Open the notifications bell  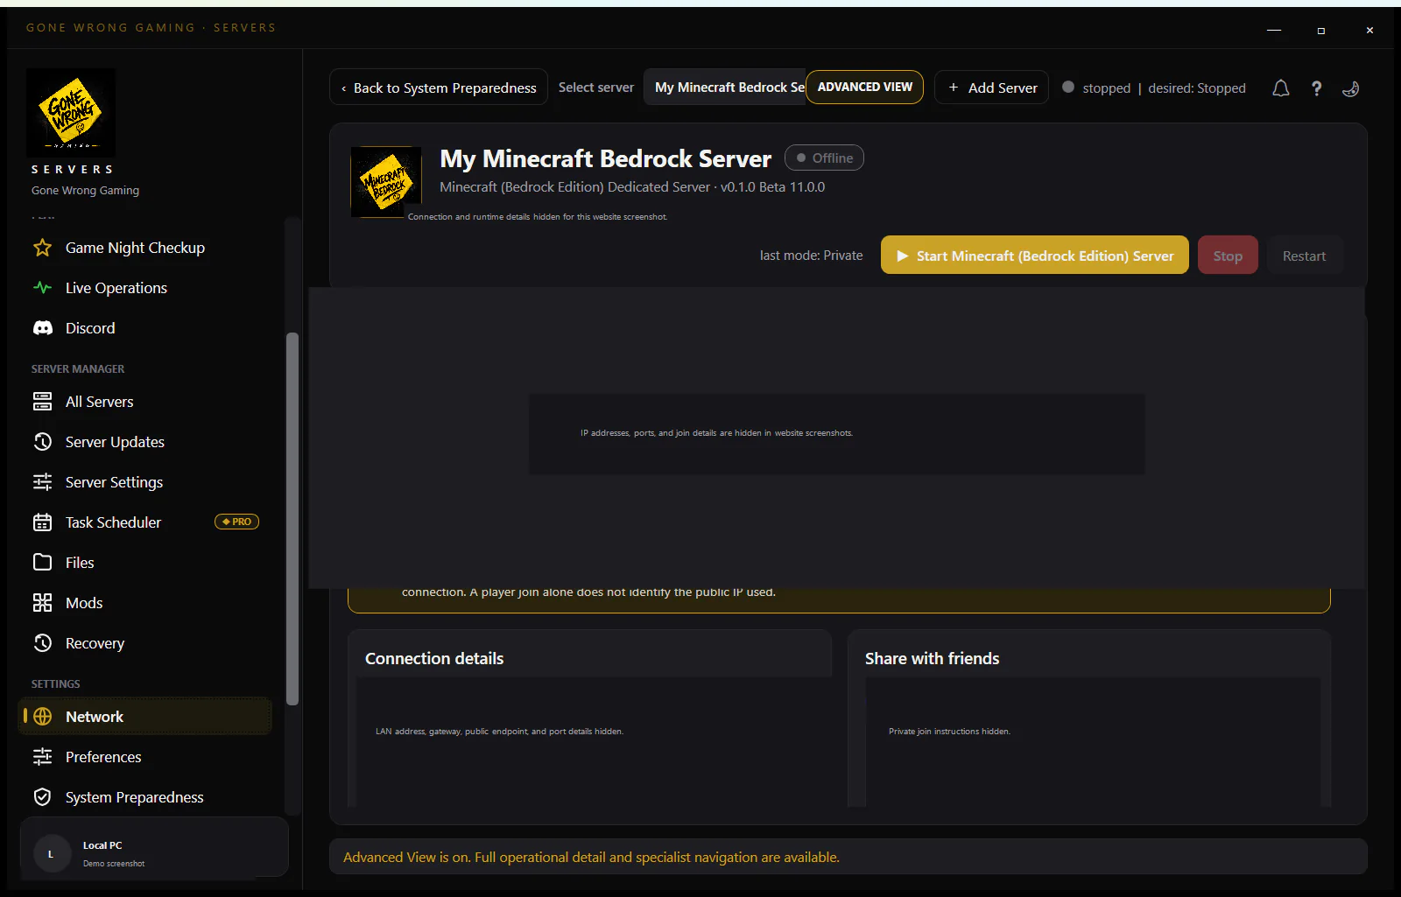1281,88
